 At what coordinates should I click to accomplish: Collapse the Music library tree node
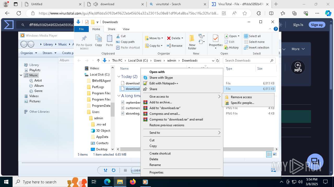click(x=21, y=75)
